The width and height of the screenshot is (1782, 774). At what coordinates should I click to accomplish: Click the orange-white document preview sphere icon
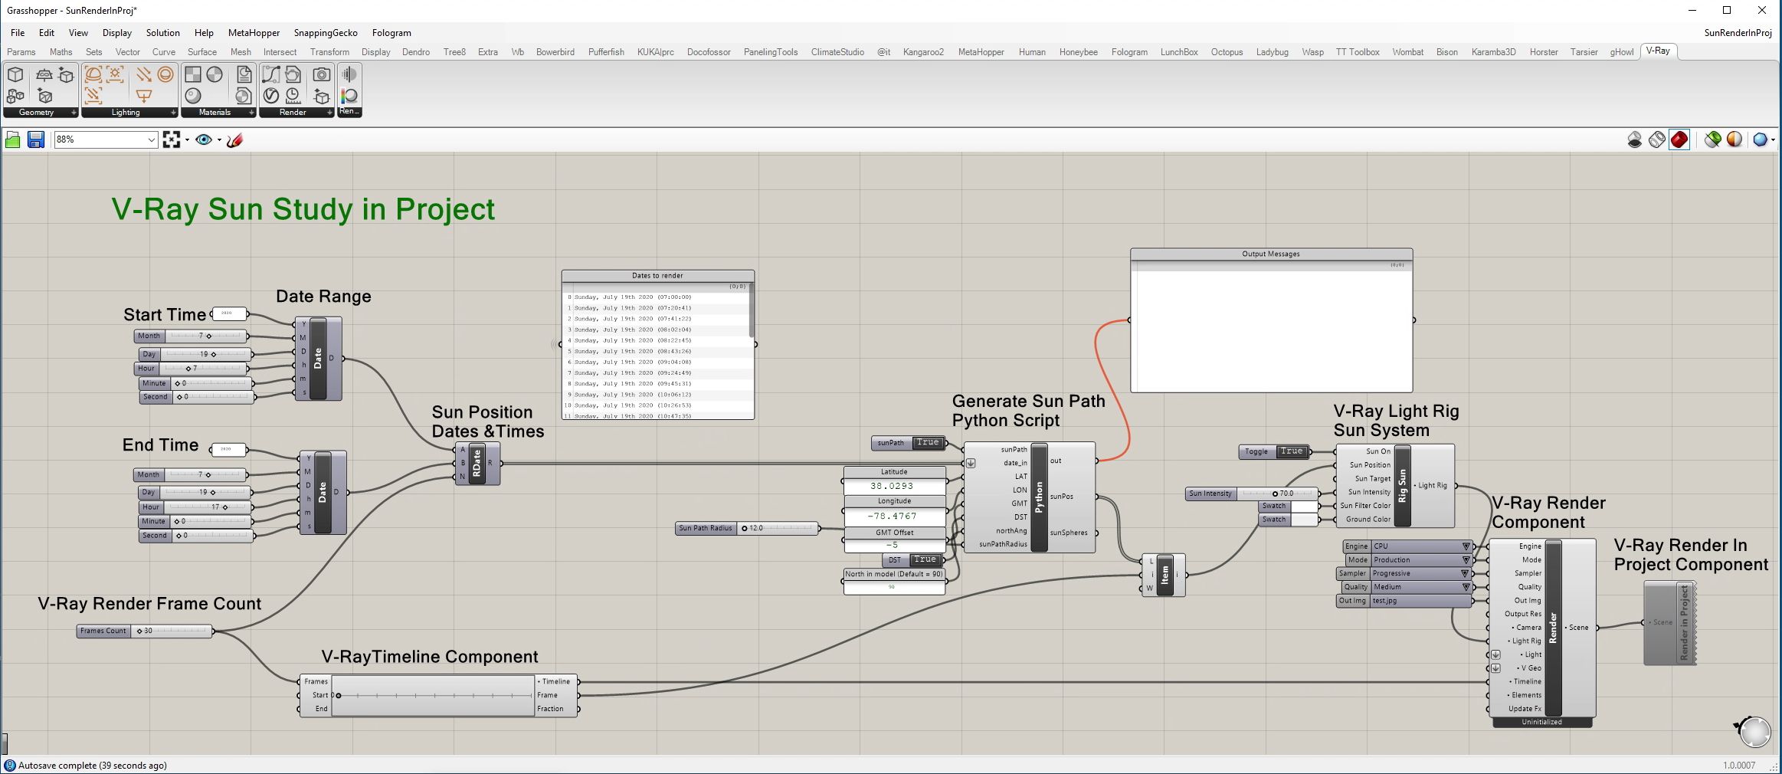pyautogui.click(x=1735, y=139)
